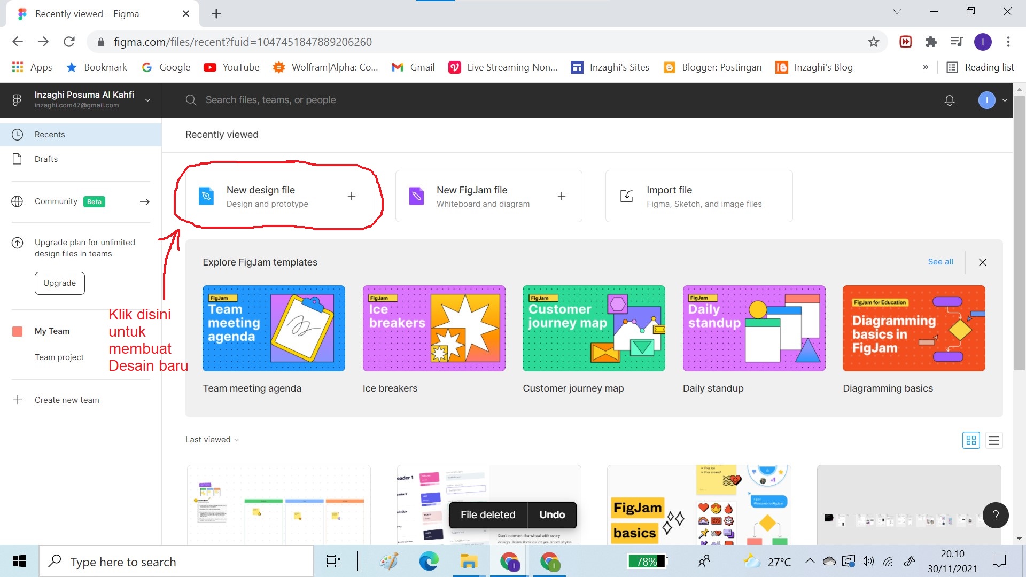Select Drafts in the sidebar

click(x=46, y=159)
